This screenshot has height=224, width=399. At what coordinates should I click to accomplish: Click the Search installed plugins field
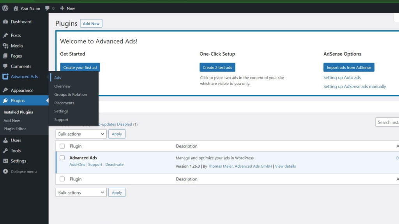coord(387,122)
